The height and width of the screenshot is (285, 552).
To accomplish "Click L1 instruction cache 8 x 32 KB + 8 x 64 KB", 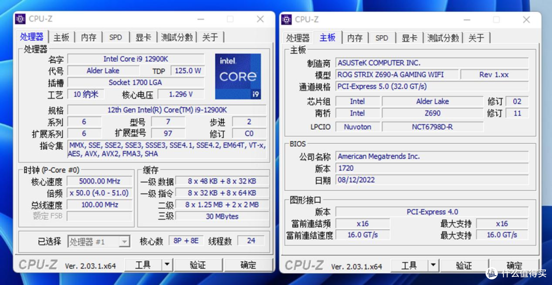I will [x=222, y=193].
